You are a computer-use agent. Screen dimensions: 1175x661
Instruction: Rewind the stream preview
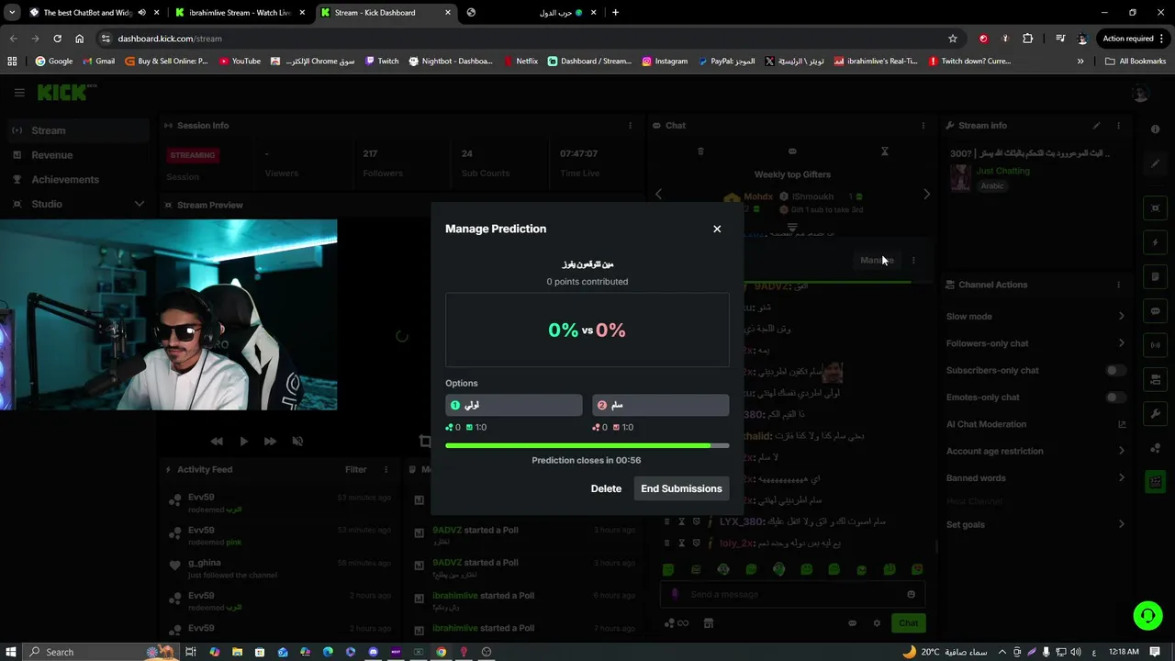pyautogui.click(x=217, y=442)
